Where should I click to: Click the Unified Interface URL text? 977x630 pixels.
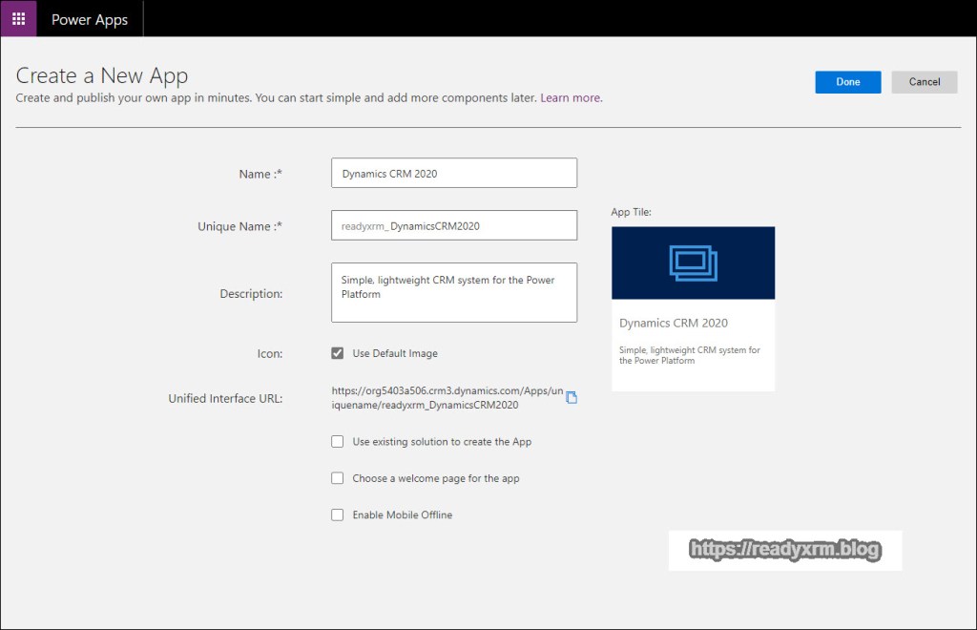pyautogui.click(x=447, y=397)
